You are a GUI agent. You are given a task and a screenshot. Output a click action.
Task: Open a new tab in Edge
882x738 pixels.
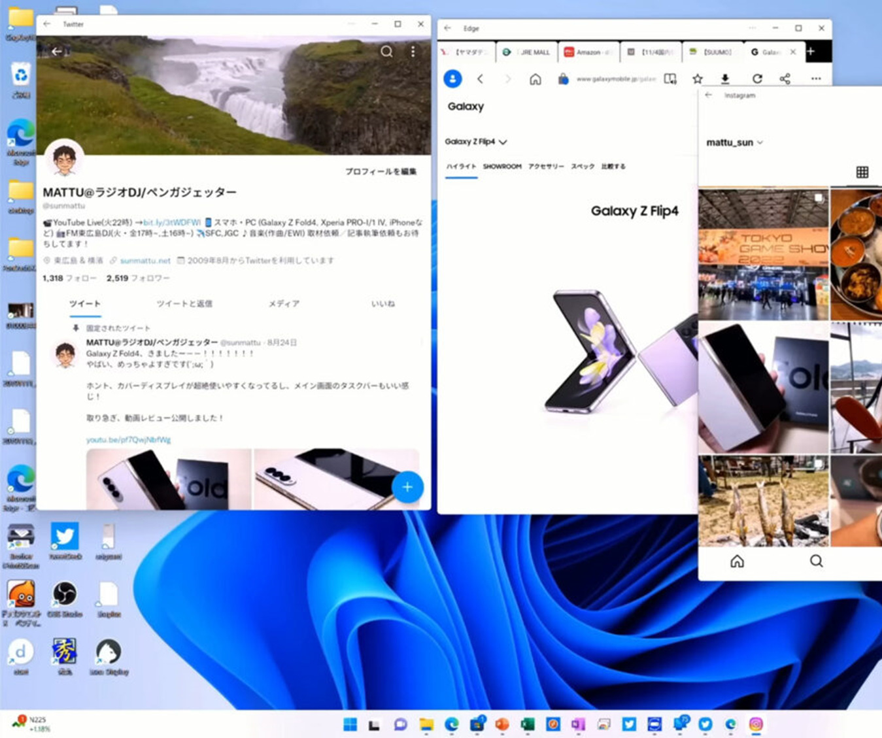[x=811, y=52]
